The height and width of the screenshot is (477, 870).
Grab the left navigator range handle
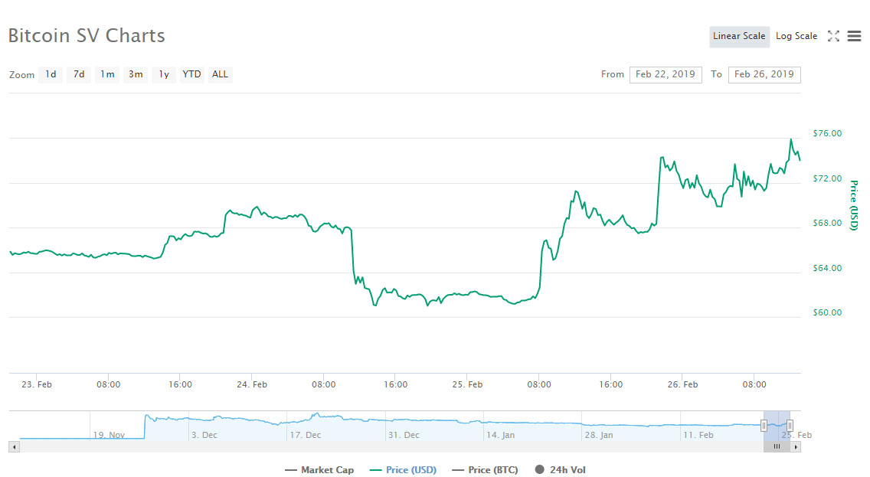click(x=764, y=426)
